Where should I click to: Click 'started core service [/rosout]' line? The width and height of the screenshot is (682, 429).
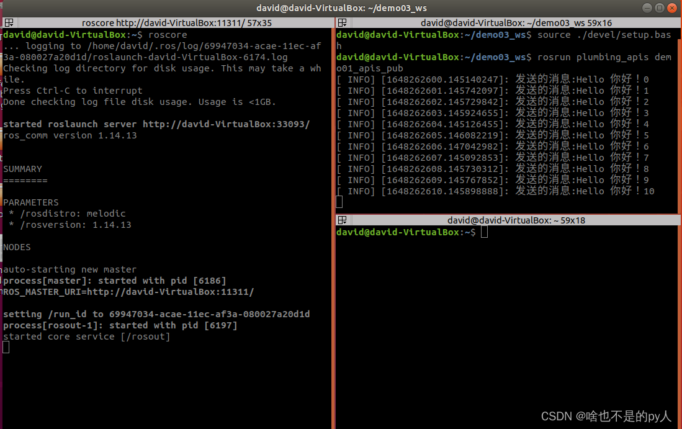coord(86,336)
